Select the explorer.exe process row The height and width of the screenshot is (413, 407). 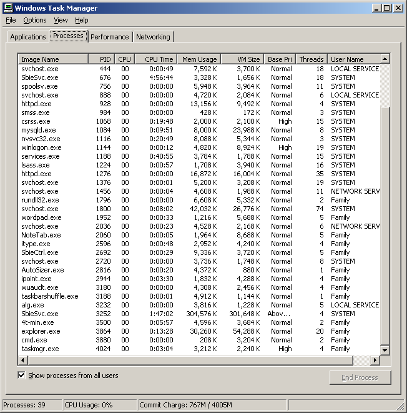click(x=199, y=331)
